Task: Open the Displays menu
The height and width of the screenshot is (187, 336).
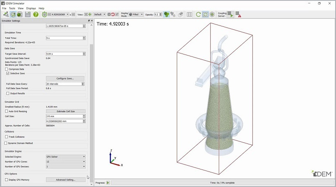Action: click(x=31, y=8)
